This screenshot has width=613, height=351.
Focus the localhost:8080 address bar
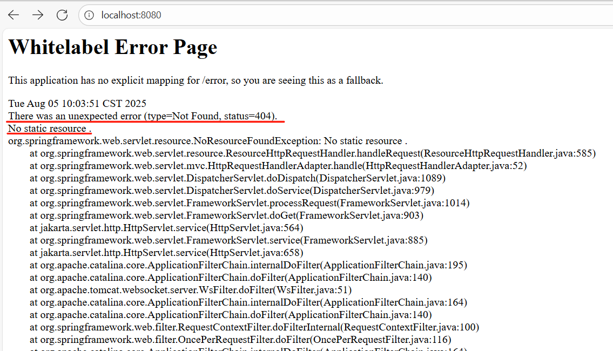(x=346, y=15)
